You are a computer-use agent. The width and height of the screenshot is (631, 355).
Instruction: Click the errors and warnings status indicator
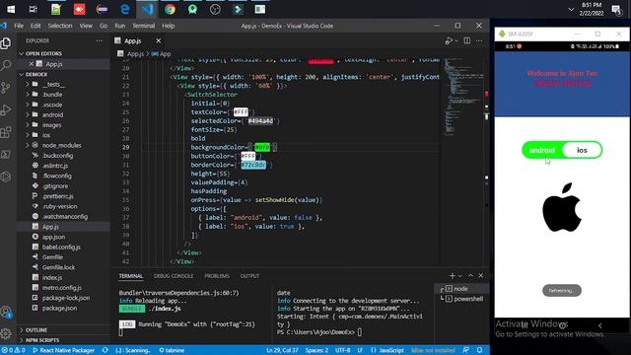(x=13, y=350)
